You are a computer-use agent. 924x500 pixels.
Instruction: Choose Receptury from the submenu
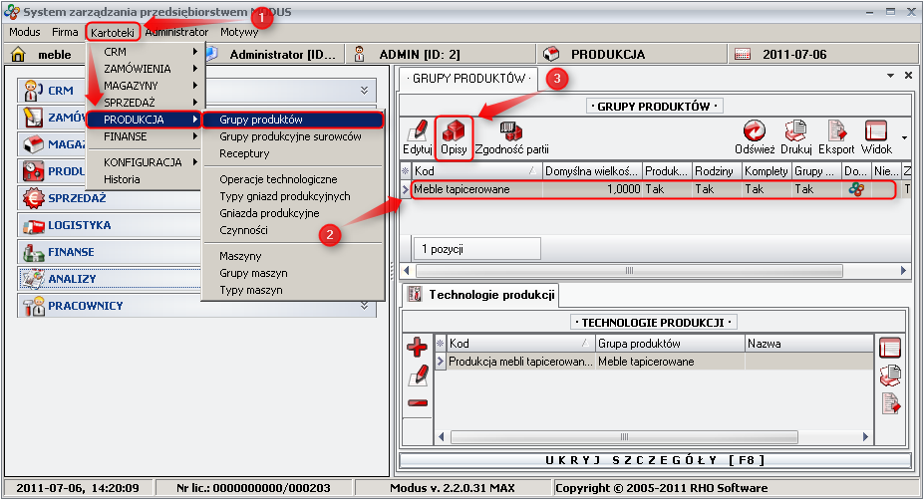(244, 154)
